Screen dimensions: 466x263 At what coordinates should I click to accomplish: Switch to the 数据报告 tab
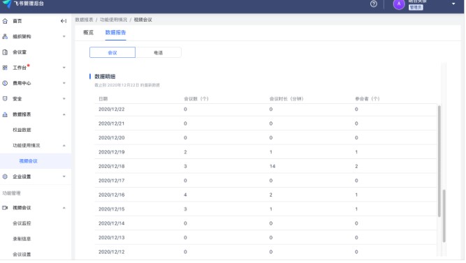coord(115,33)
